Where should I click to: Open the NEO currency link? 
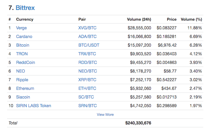(x=21, y=71)
